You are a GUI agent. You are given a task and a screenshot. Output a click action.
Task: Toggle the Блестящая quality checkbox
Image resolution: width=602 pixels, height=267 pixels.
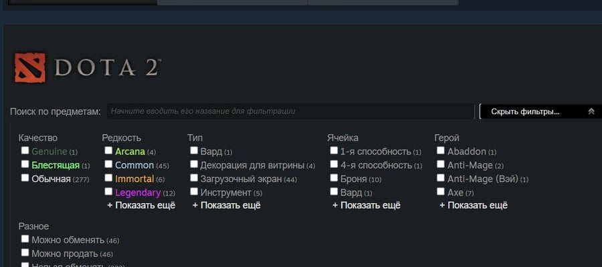25,164
